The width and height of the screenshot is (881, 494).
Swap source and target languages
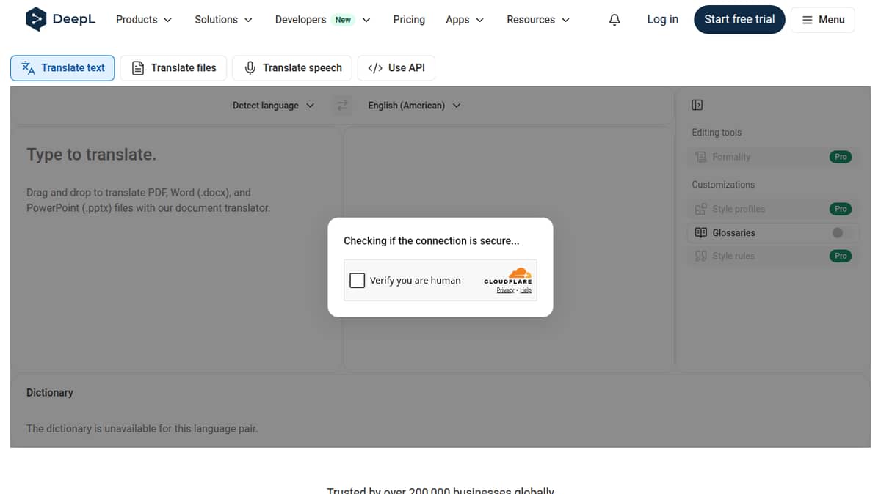coord(341,106)
